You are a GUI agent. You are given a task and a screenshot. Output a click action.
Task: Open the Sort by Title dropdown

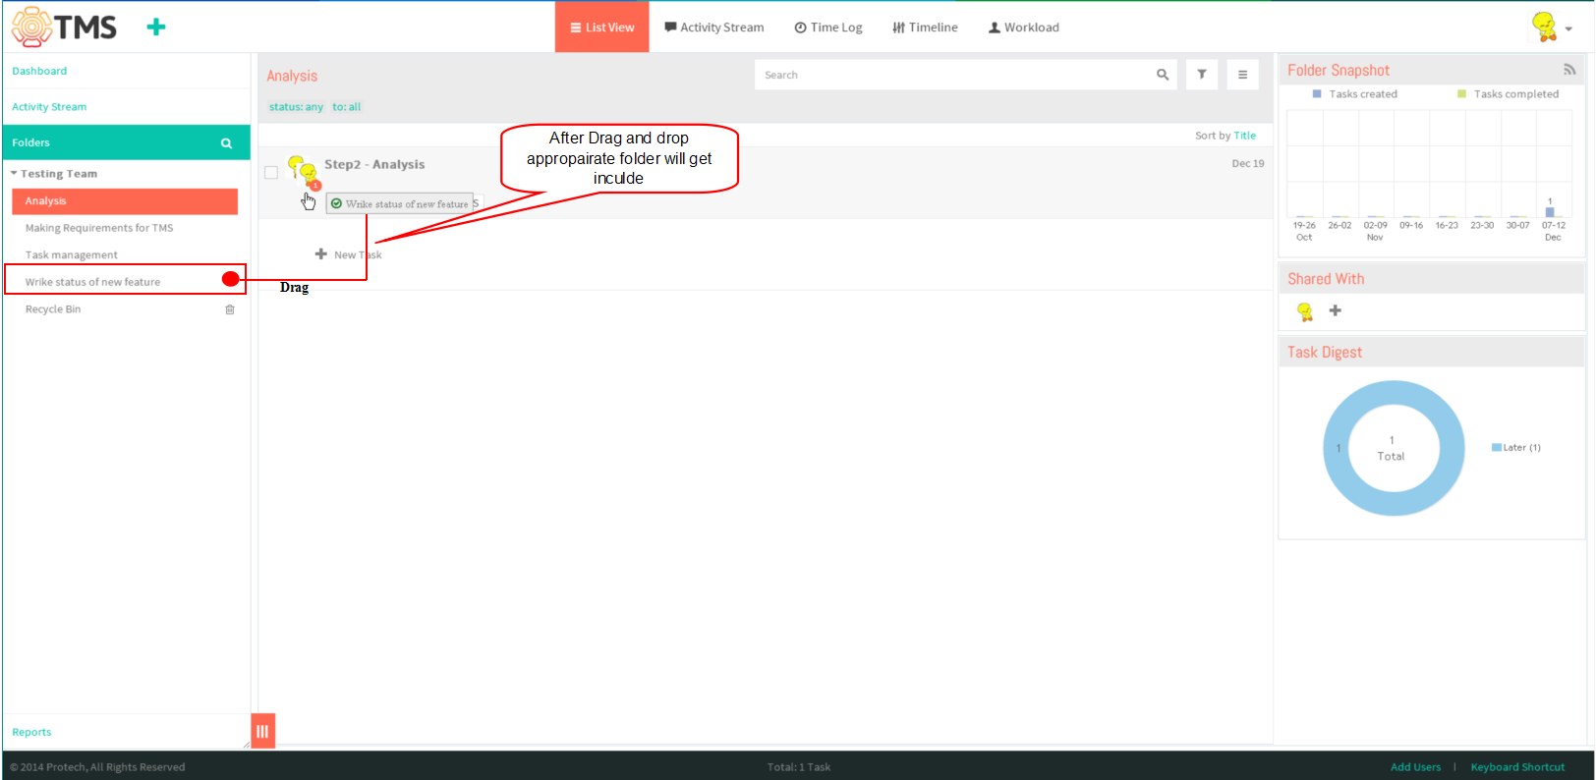pos(1244,136)
